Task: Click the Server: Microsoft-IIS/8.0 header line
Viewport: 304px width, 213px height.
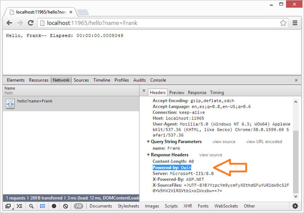Action: coord(183,173)
